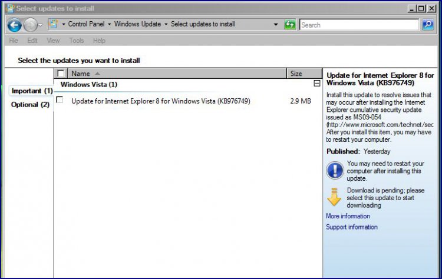Open the Help menu
Screen dimensions: 442x279
tap(99, 41)
